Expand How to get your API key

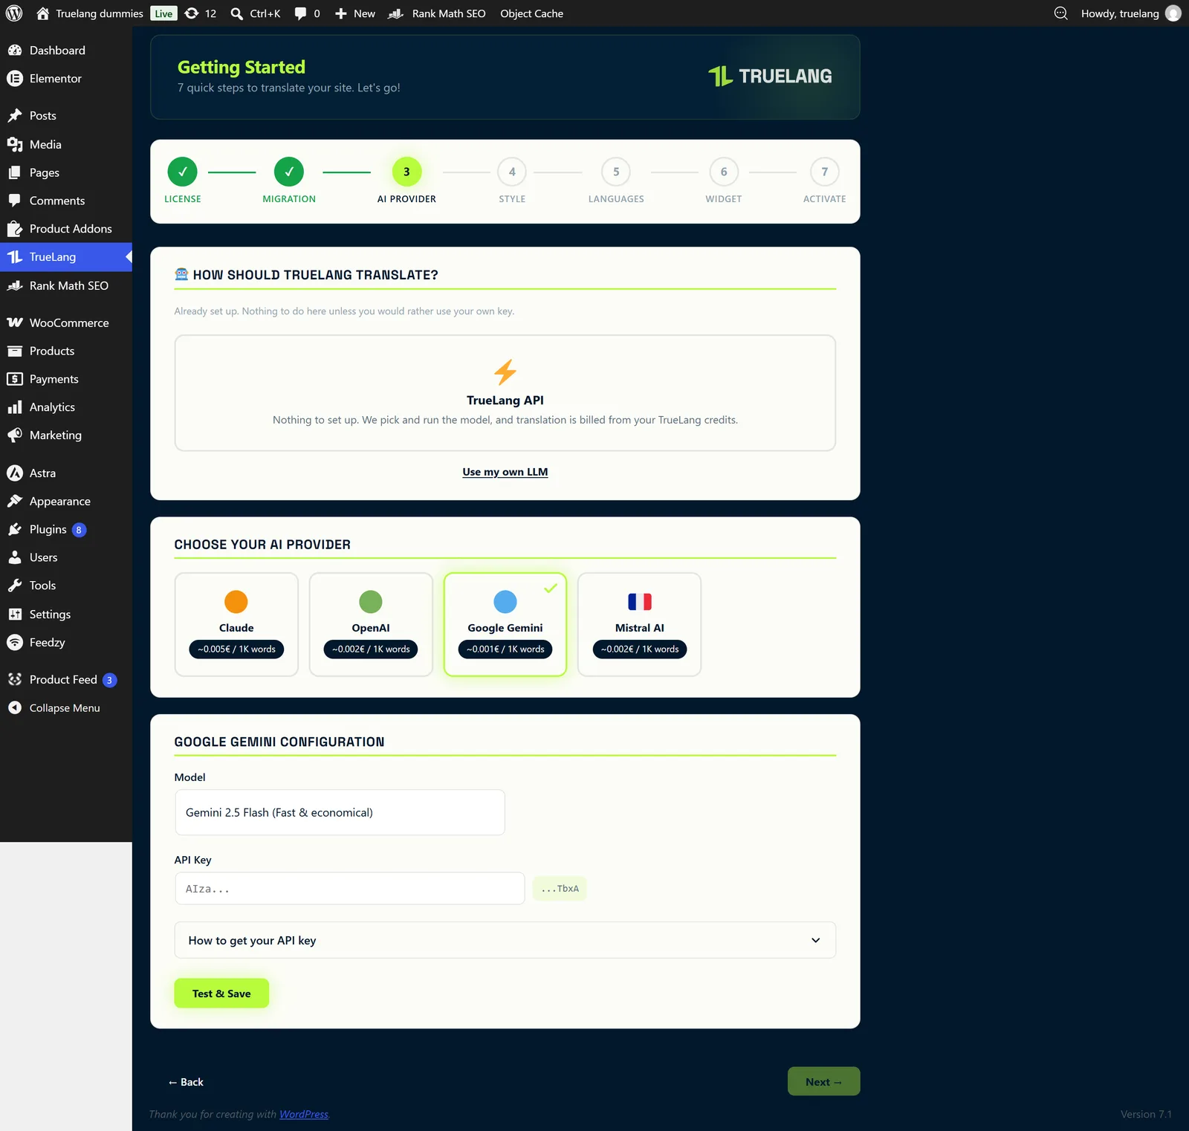pyautogui.click(x=505, y=940)
